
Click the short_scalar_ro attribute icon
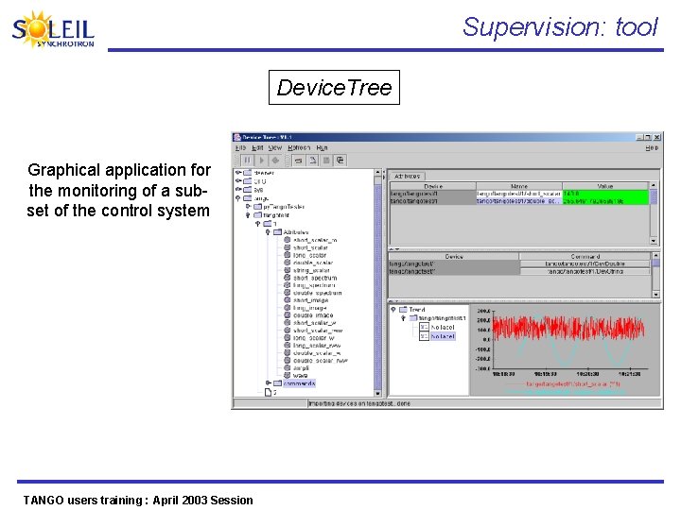pyautogui.click(x=288, y=239)
